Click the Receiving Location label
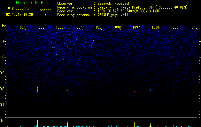This screenshot has height=127, width=201. 74,7
